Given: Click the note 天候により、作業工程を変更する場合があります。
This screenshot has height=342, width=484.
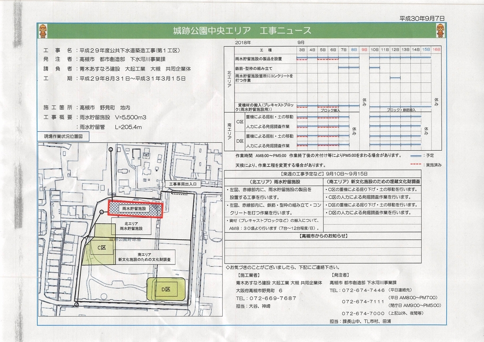Looking at the screenshot, I should tap(281, 165).
